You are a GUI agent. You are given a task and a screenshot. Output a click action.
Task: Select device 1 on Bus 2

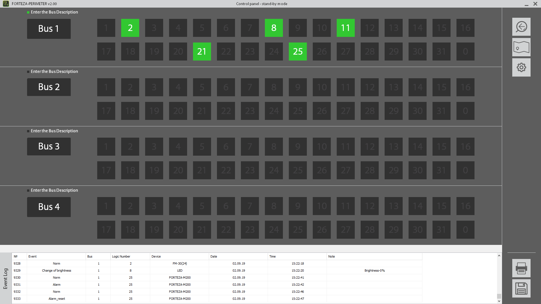click(x=106, y=87)
